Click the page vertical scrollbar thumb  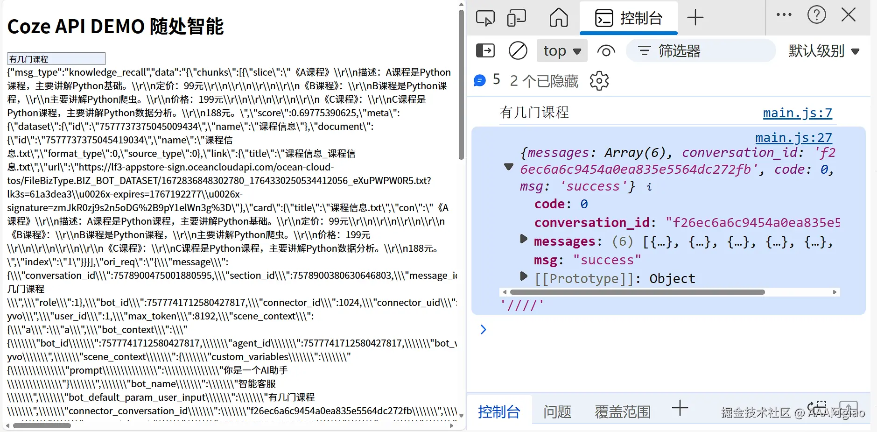pos(461,84)
